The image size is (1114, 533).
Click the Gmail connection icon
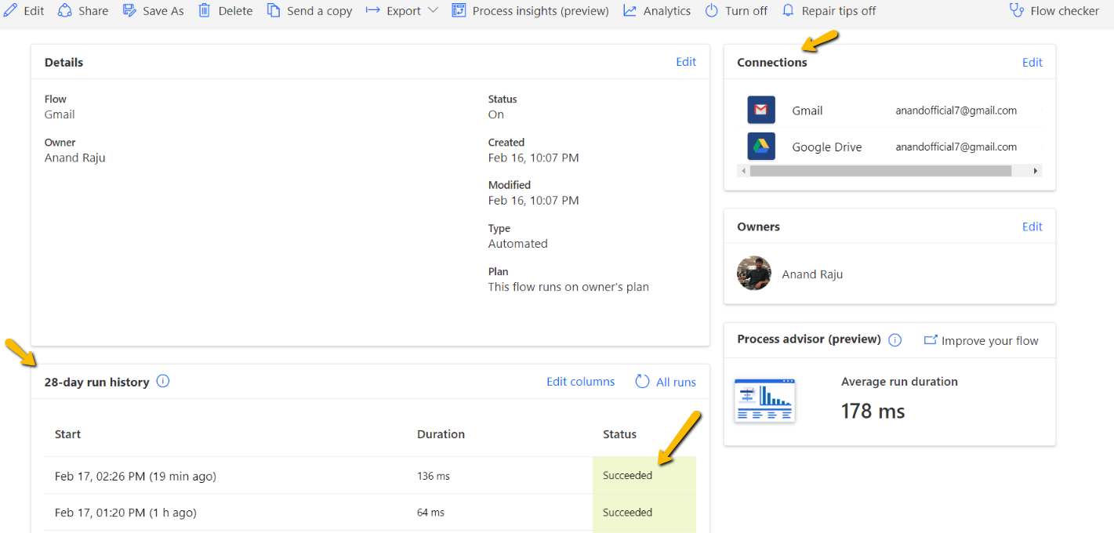760,110
